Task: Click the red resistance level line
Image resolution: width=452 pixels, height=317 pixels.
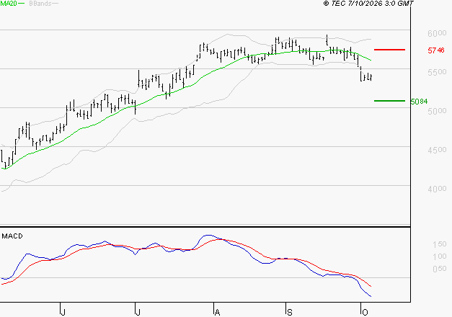Action: pos(389,50)
